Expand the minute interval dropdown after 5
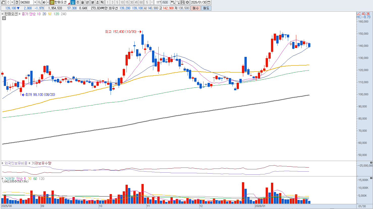This screenshot has width=373, height=209. click(x=152, y=2)
